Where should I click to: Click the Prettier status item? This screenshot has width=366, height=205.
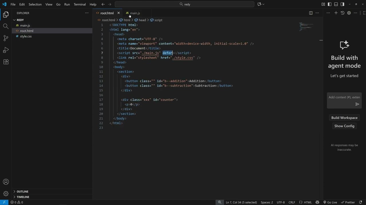tap(347, 202)
